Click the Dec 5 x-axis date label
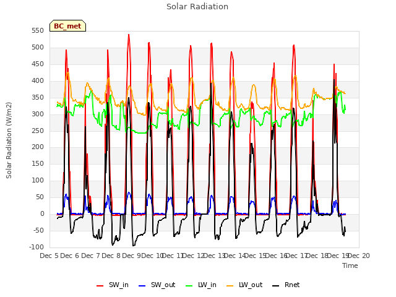This screenshot has width=396, height=297. [x=49, y=256]
